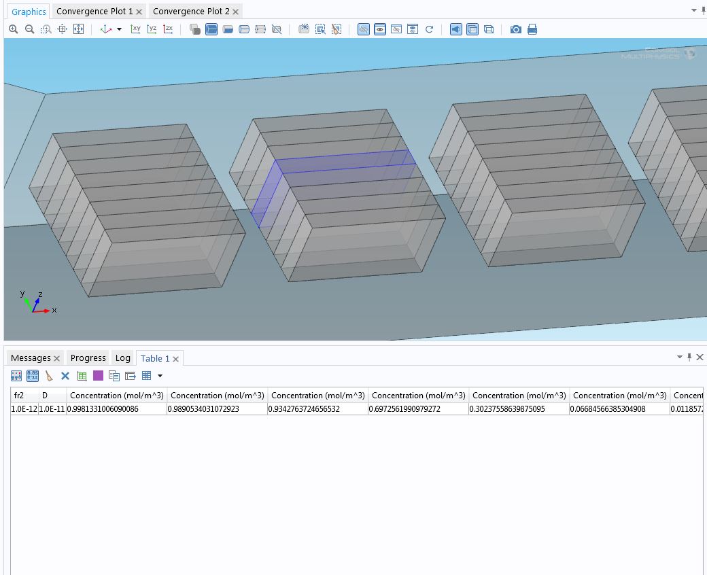
Task: Toggle the scene light button
Action: 456,29
